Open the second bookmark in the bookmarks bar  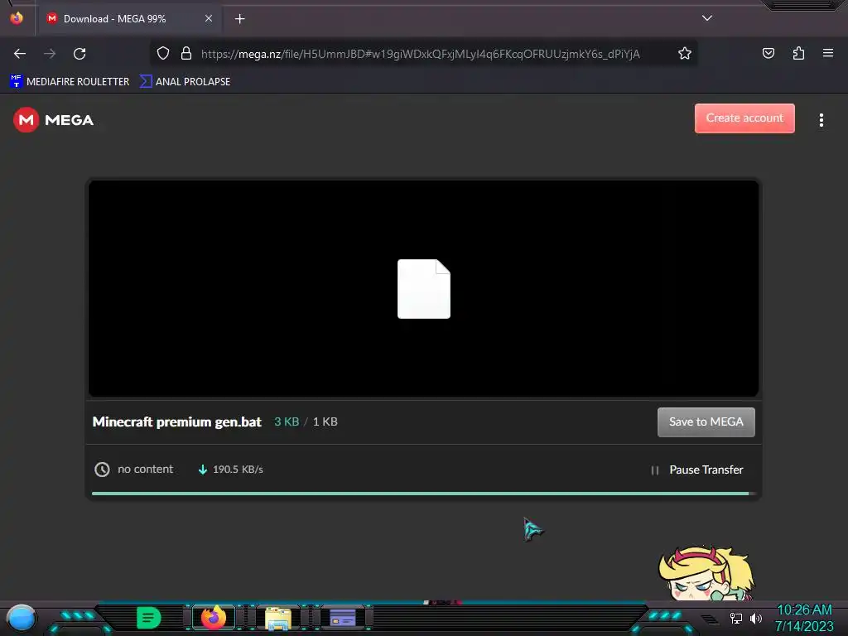pos(185,82)
